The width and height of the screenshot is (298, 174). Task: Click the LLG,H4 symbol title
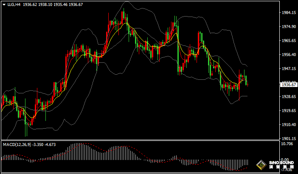[x=14, y=4]
